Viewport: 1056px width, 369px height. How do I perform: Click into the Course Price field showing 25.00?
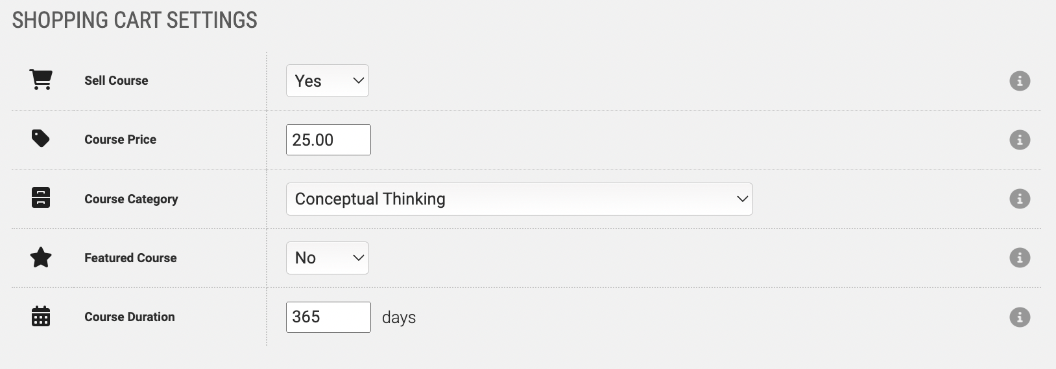328,140
